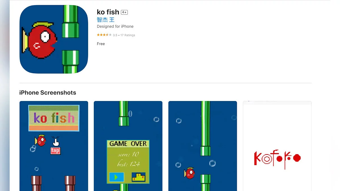This screenshot has width=340, height=191.
Task: Click the ko fish title banner in screenshot
Action: point(54,118)
